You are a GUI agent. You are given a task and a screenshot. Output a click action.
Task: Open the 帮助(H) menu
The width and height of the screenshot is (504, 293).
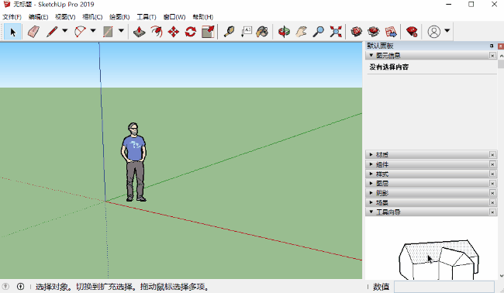coord(203,17)
